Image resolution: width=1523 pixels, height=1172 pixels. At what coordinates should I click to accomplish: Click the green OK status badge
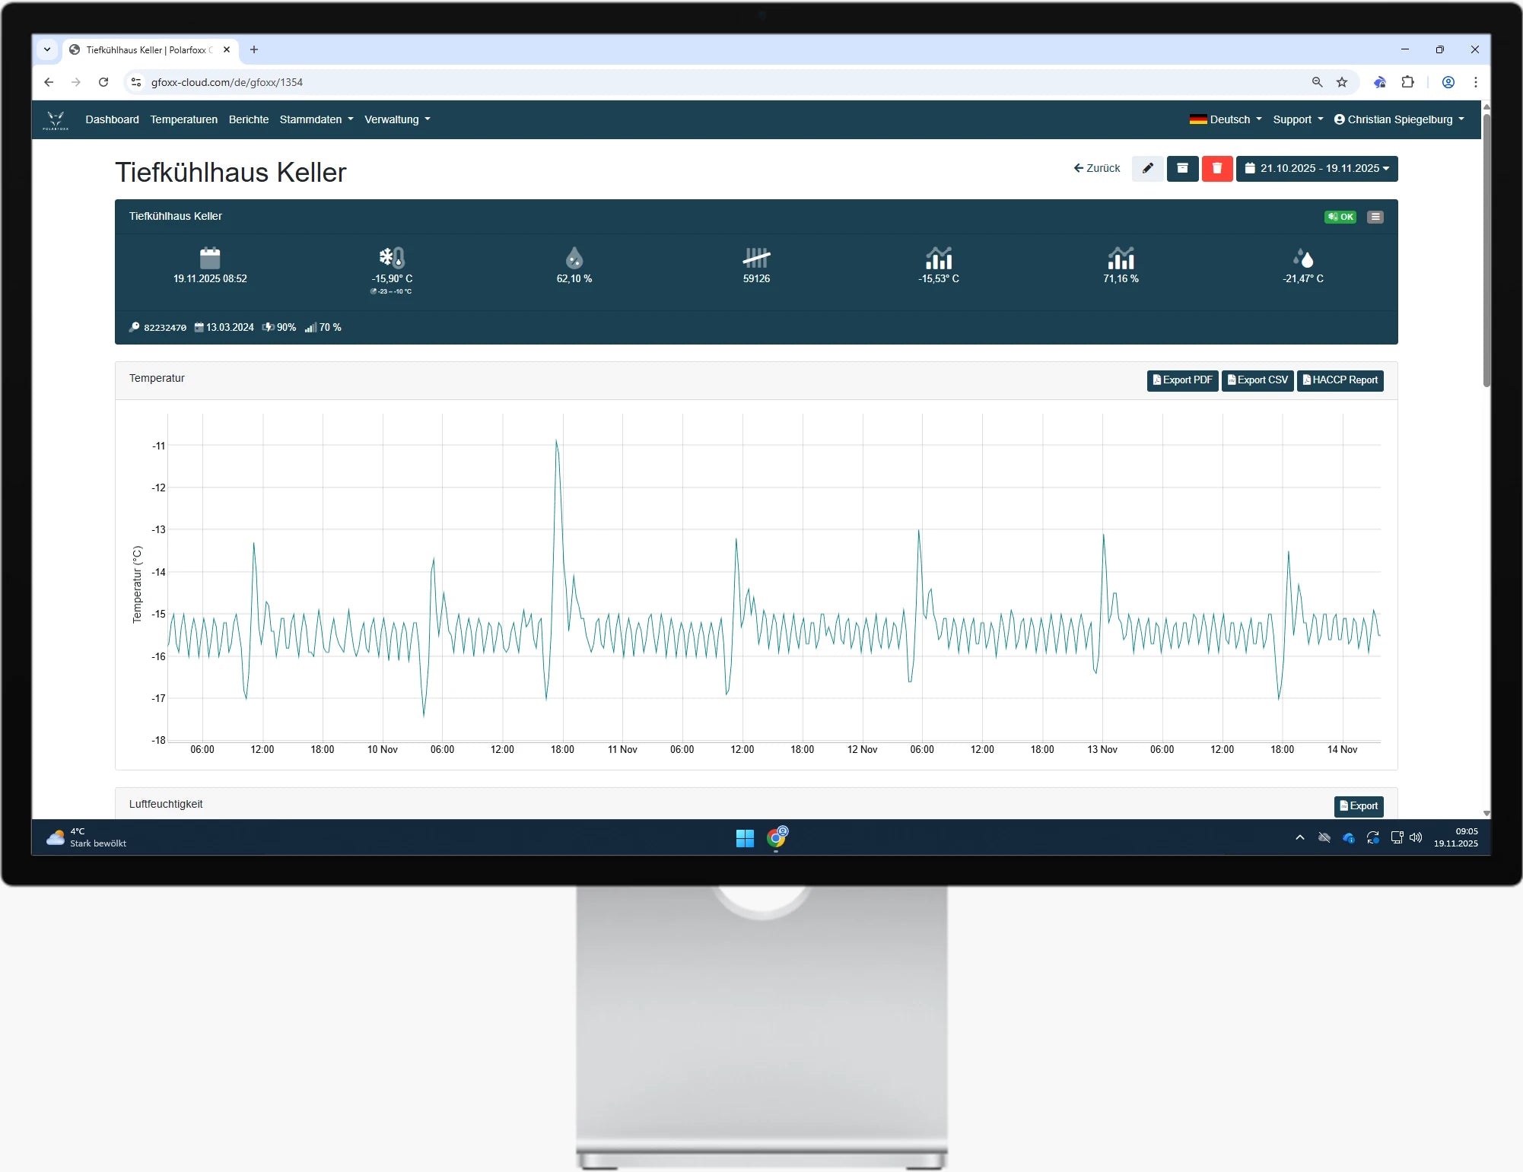[1340, 217]
